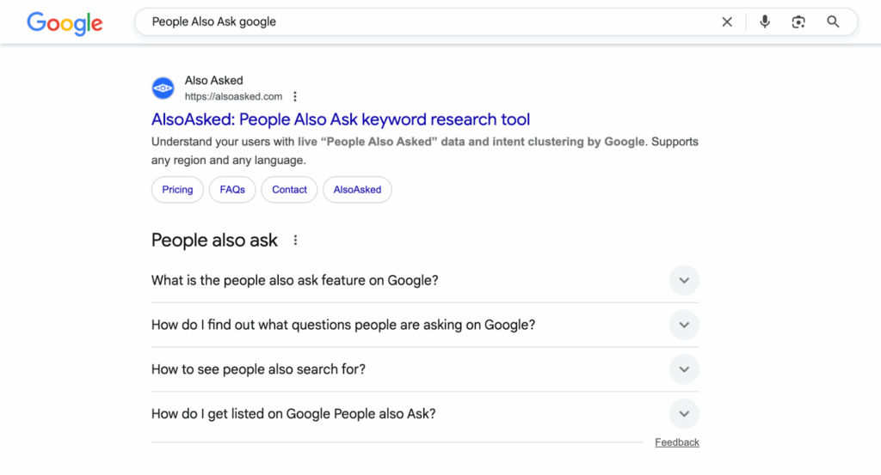Start voice search with microphone icon
881x475 pixels.
(765, 22)
